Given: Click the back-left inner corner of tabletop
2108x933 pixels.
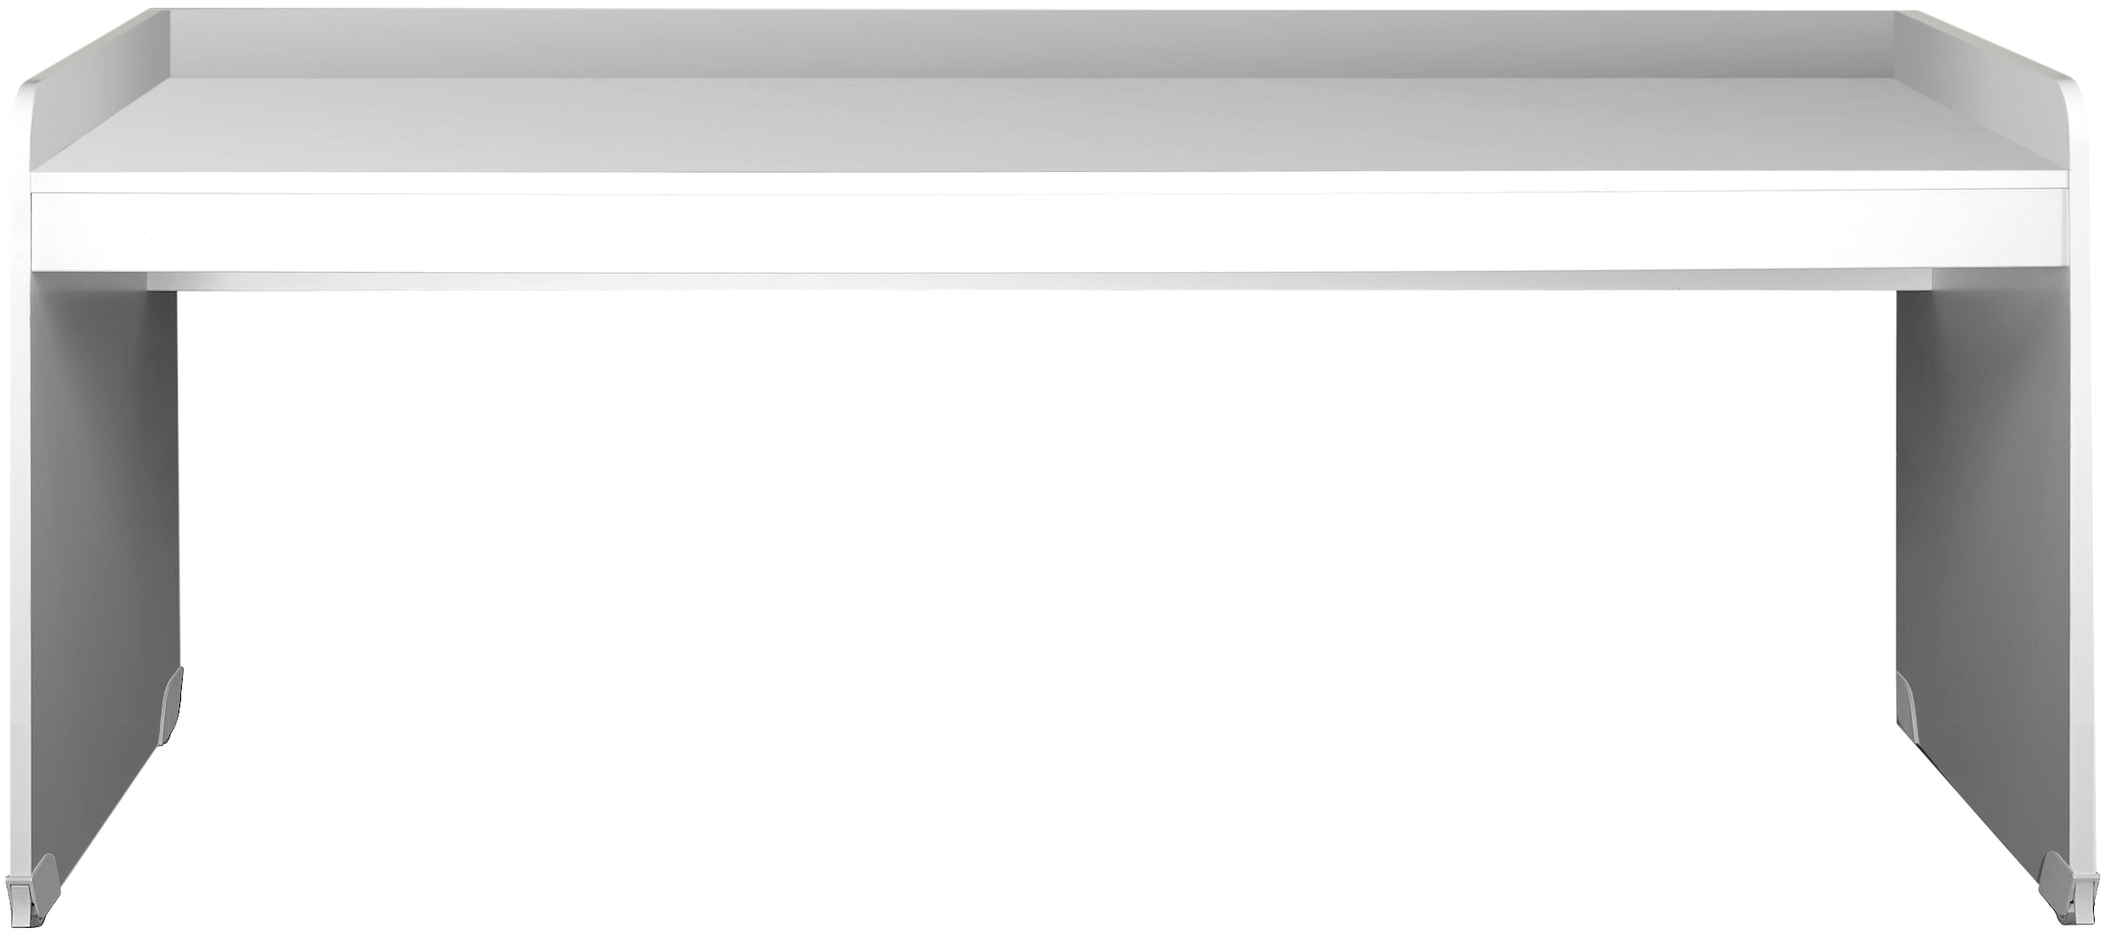Looking at the screenshot, I should click(170, 78).
